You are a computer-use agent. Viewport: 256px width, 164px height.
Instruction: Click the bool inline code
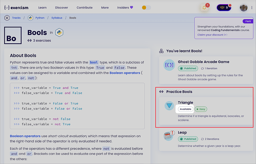(94, 62)
